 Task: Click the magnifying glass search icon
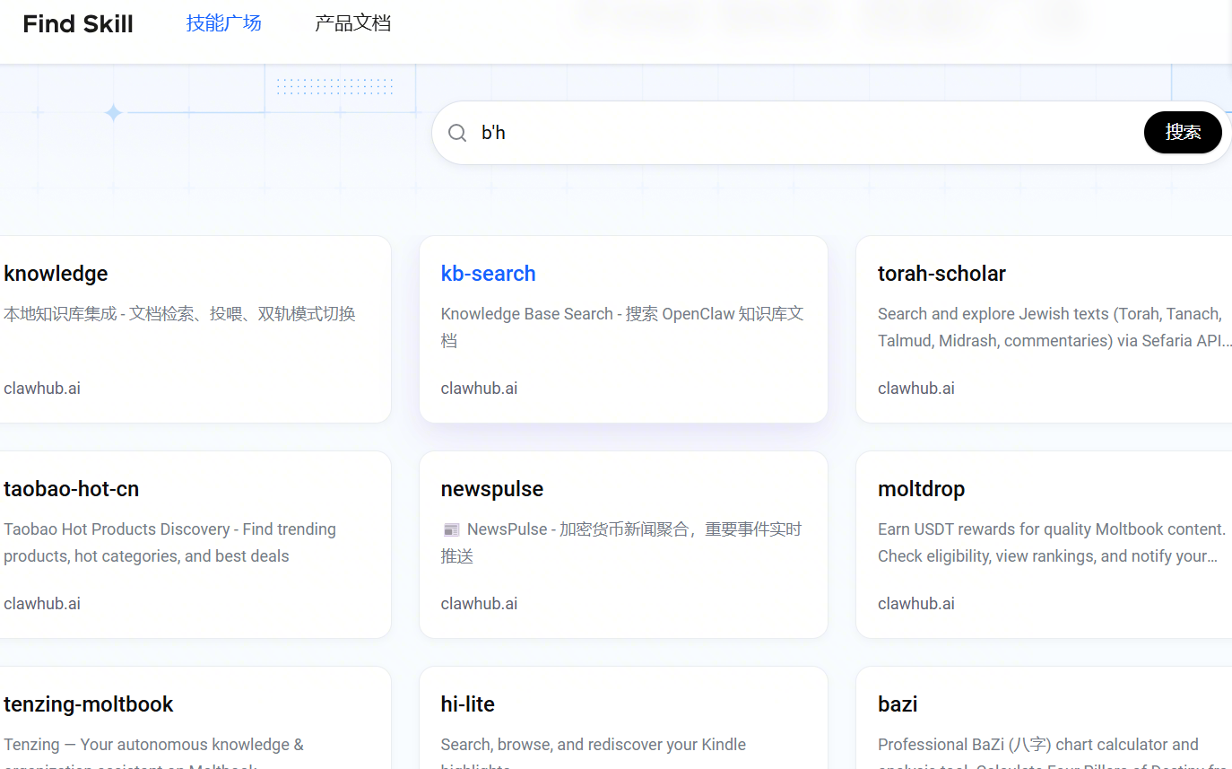point(457,133)
